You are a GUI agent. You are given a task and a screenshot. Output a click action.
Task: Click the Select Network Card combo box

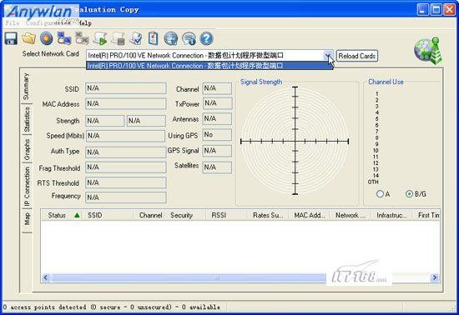click(x=209, y=55)
